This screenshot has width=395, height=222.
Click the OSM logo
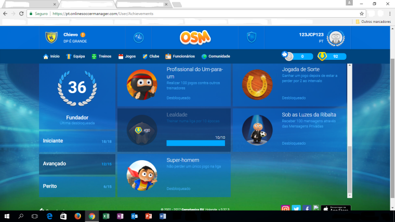point(195,37)
